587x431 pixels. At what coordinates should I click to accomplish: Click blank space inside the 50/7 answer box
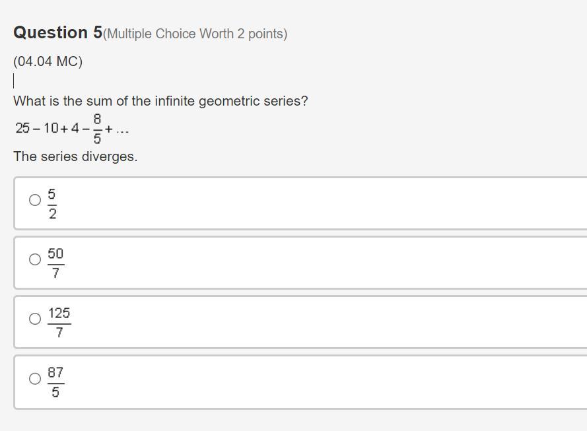(317, 263)
